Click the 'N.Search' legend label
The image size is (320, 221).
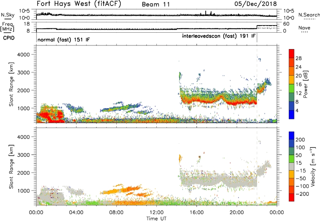click(x=309, y=15)
